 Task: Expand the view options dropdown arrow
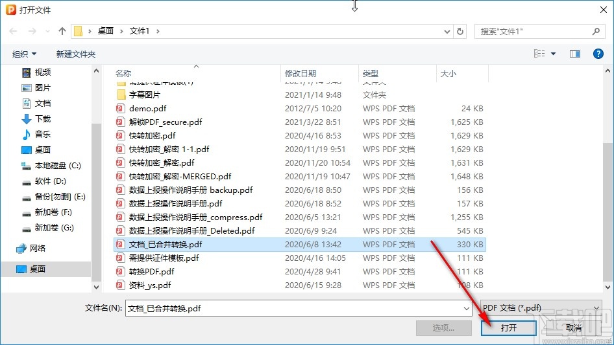(553, 54)
